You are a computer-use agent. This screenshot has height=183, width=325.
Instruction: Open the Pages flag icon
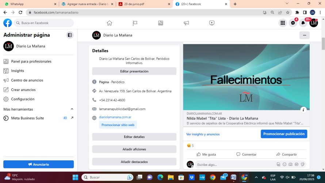point(135,23)
